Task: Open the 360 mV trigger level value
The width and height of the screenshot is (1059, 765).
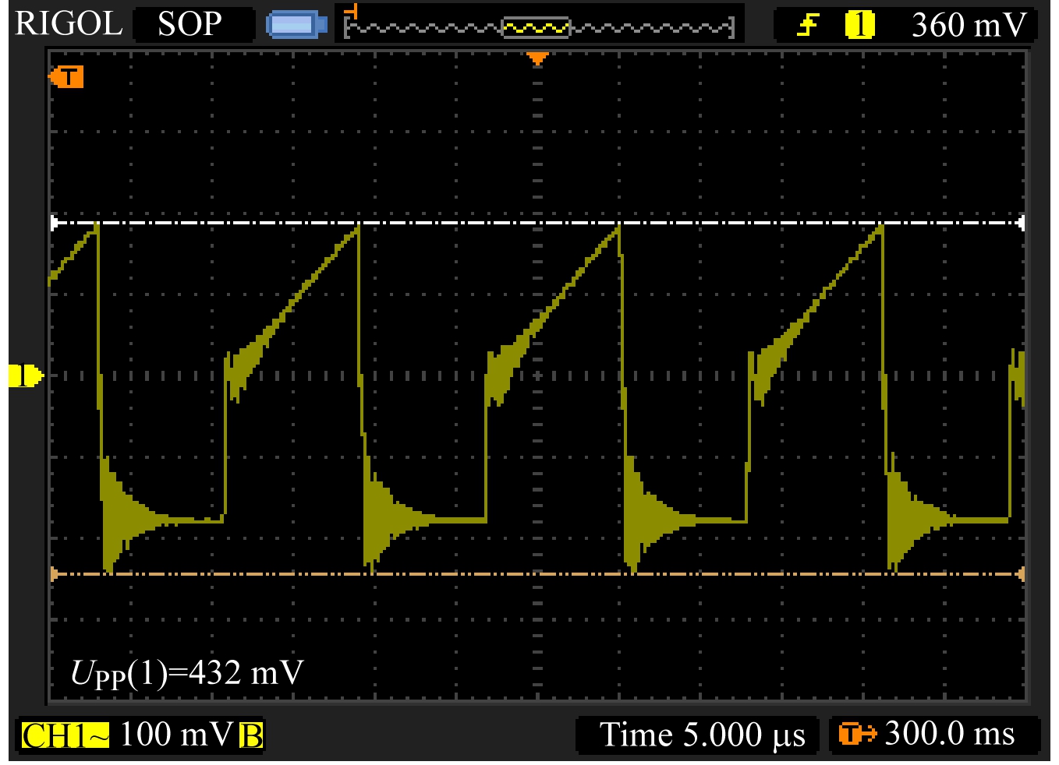Action: coord(968,26)
